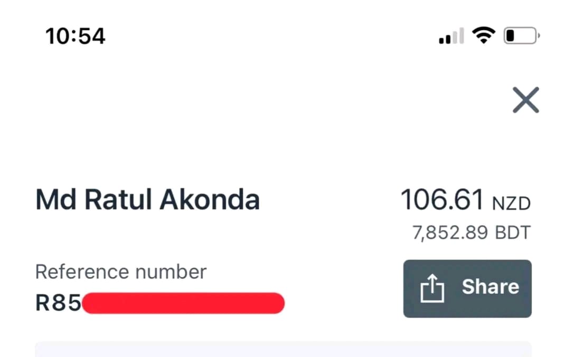Tap the surname Akonda in the header
Viewport: 565px width, 357px height.
click(210, 200)
